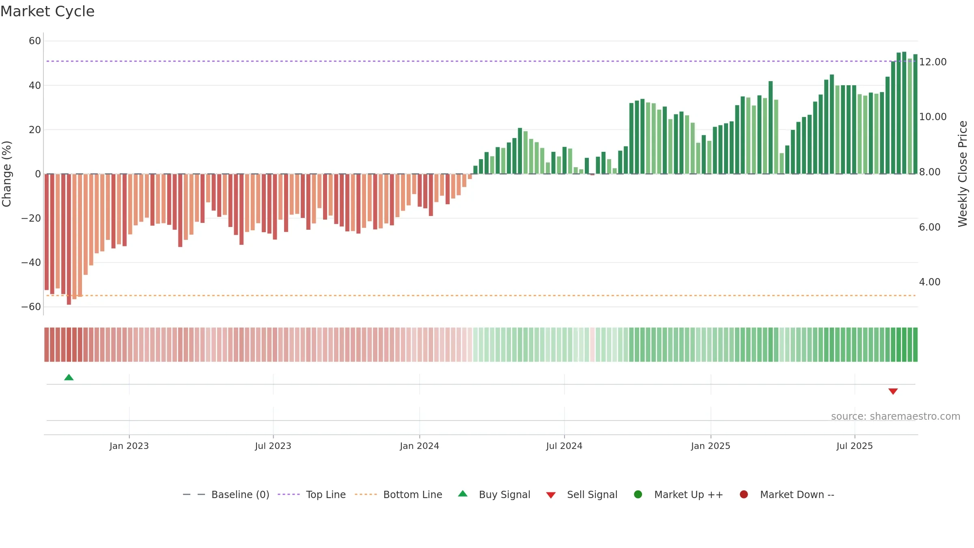Click the Jan 2025 x-axis label
This screenshot has height=548, width=974.
click(x=711, y=446)
